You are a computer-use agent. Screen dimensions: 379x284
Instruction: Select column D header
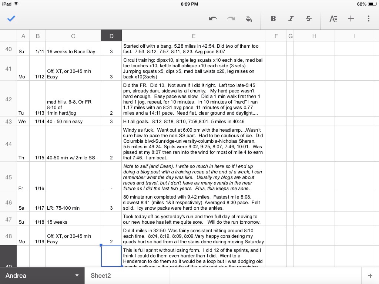point(111,36)
